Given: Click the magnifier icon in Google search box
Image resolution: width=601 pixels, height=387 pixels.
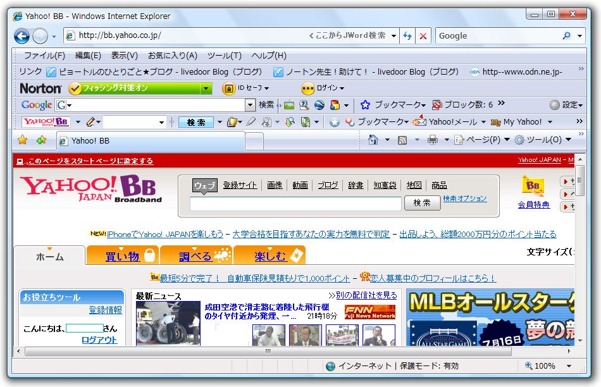Looking at the screenshot, I should tap(566, 35).
